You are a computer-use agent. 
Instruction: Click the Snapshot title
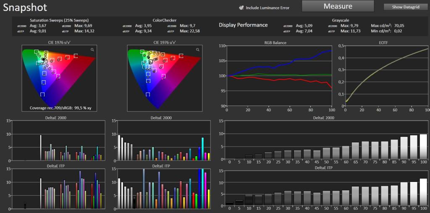coord(25,8)
